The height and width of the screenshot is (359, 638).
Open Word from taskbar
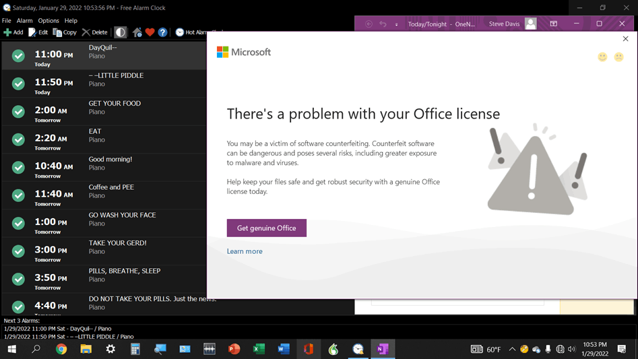284,349
